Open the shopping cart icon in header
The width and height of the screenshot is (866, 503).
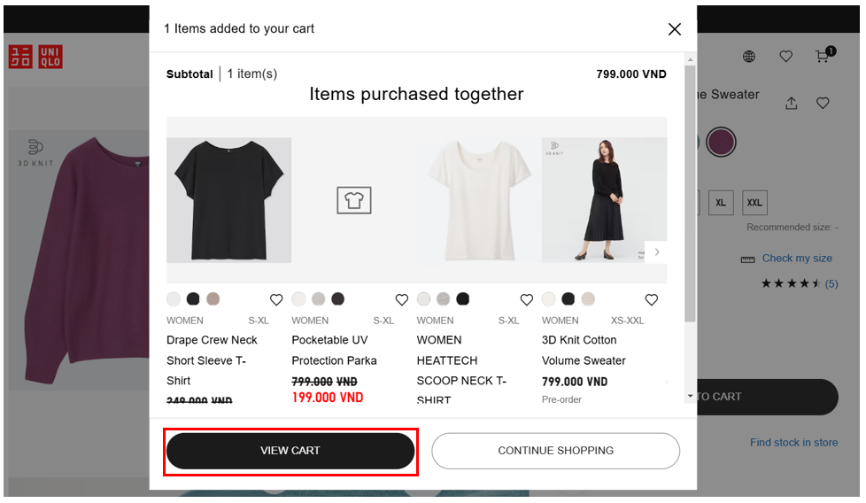[x=823, y=57]
